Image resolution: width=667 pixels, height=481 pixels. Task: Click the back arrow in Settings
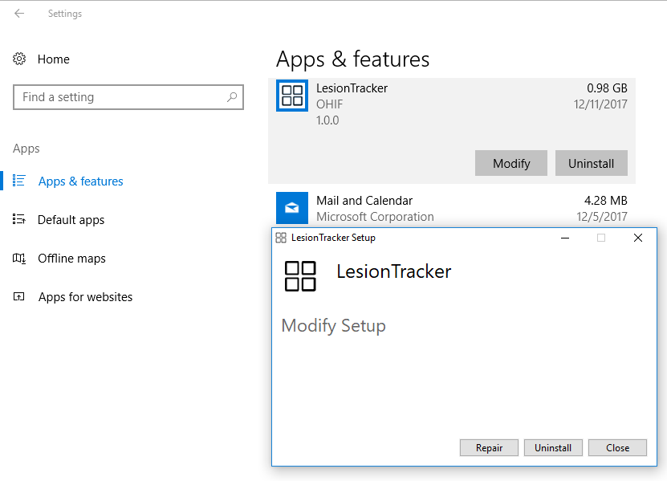pos(19,14)
